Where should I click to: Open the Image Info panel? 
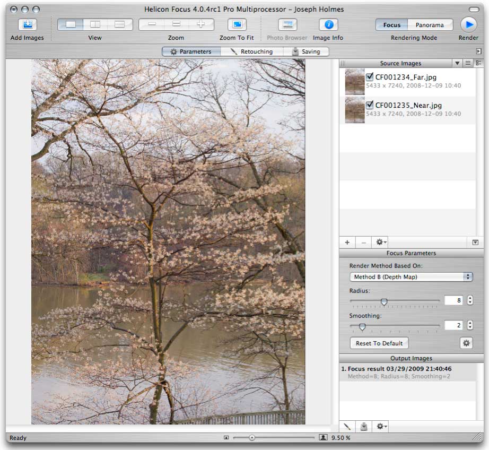[x=328, y=24]
